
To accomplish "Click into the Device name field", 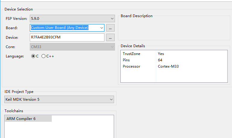I will coord(67,38).
